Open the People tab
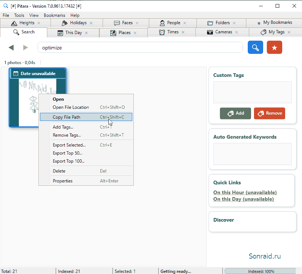This screenshot has width=302, height=274. click(173, 23)
